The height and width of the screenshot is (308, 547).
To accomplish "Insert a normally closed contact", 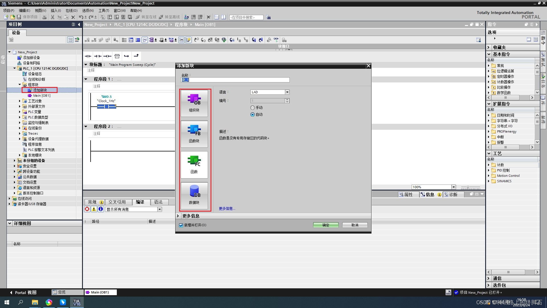I will 98,56.
